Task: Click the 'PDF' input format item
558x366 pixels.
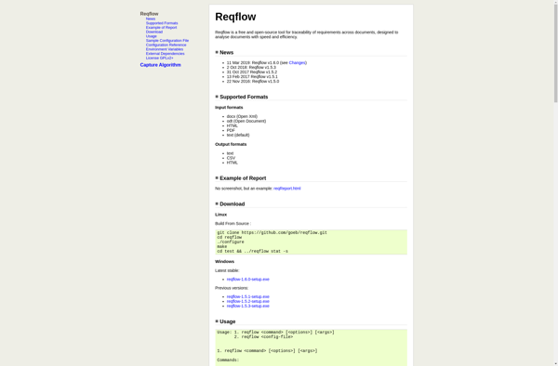Action: [231, 131]
